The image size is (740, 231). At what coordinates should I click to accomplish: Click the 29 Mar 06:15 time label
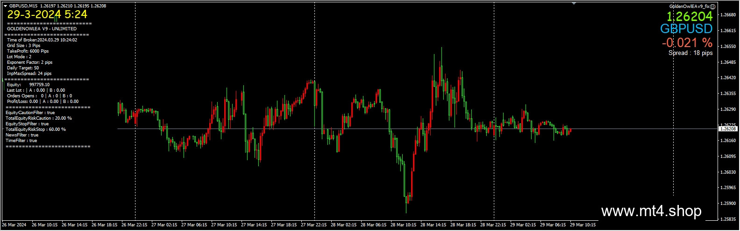click(x=553, y=225)
